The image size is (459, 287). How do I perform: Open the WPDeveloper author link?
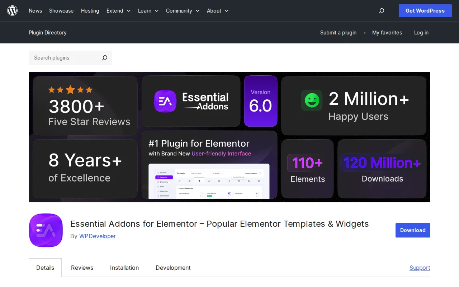(x=97, y=236)
